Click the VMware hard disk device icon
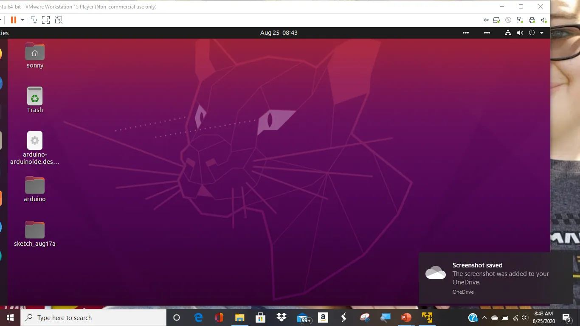Image resolution: width=580 pixels, height=326 pixels. [496, 20]
